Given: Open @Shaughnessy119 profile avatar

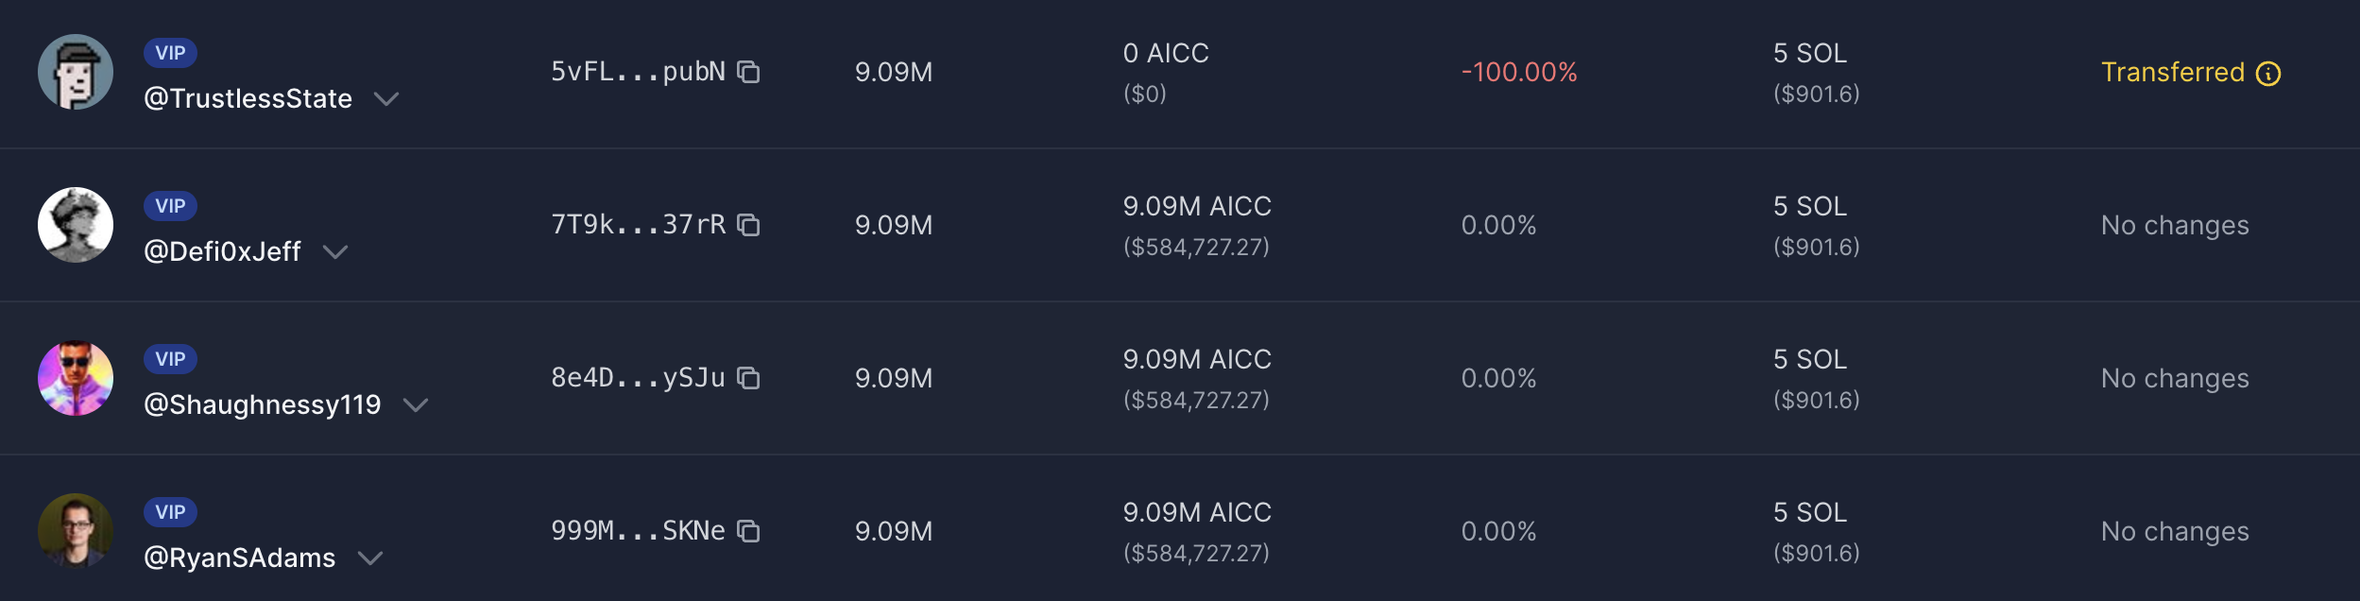Looking at the screenshot, I should [x=76, y=378].
